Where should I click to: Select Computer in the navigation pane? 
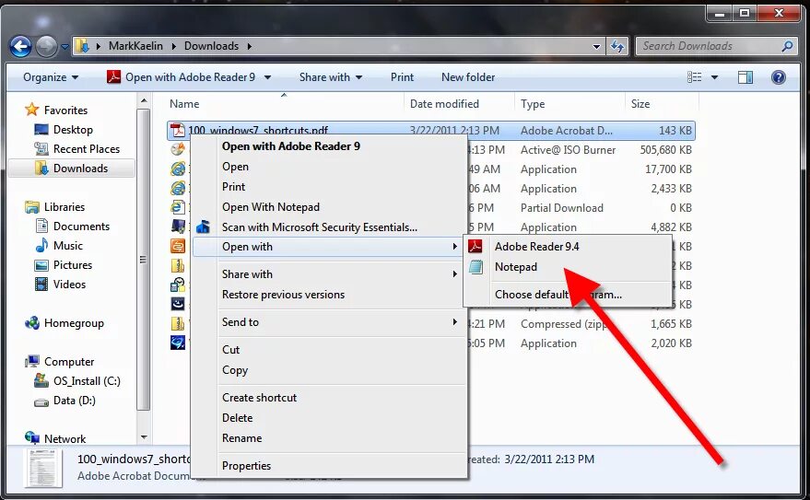(x=69, y=362)
